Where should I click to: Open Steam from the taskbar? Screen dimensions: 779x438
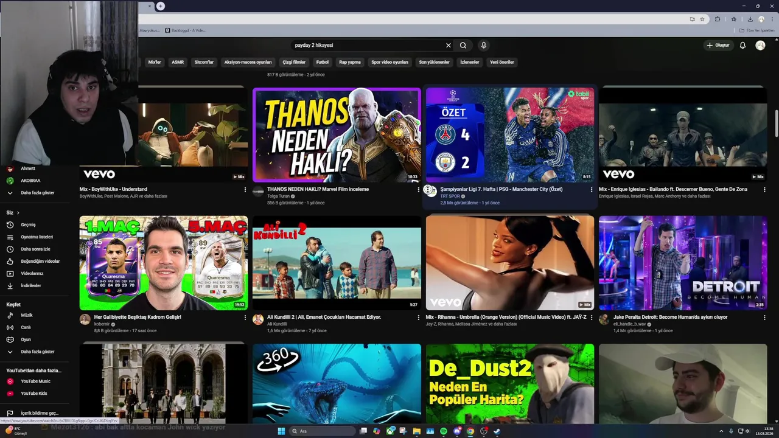point(497,431)
